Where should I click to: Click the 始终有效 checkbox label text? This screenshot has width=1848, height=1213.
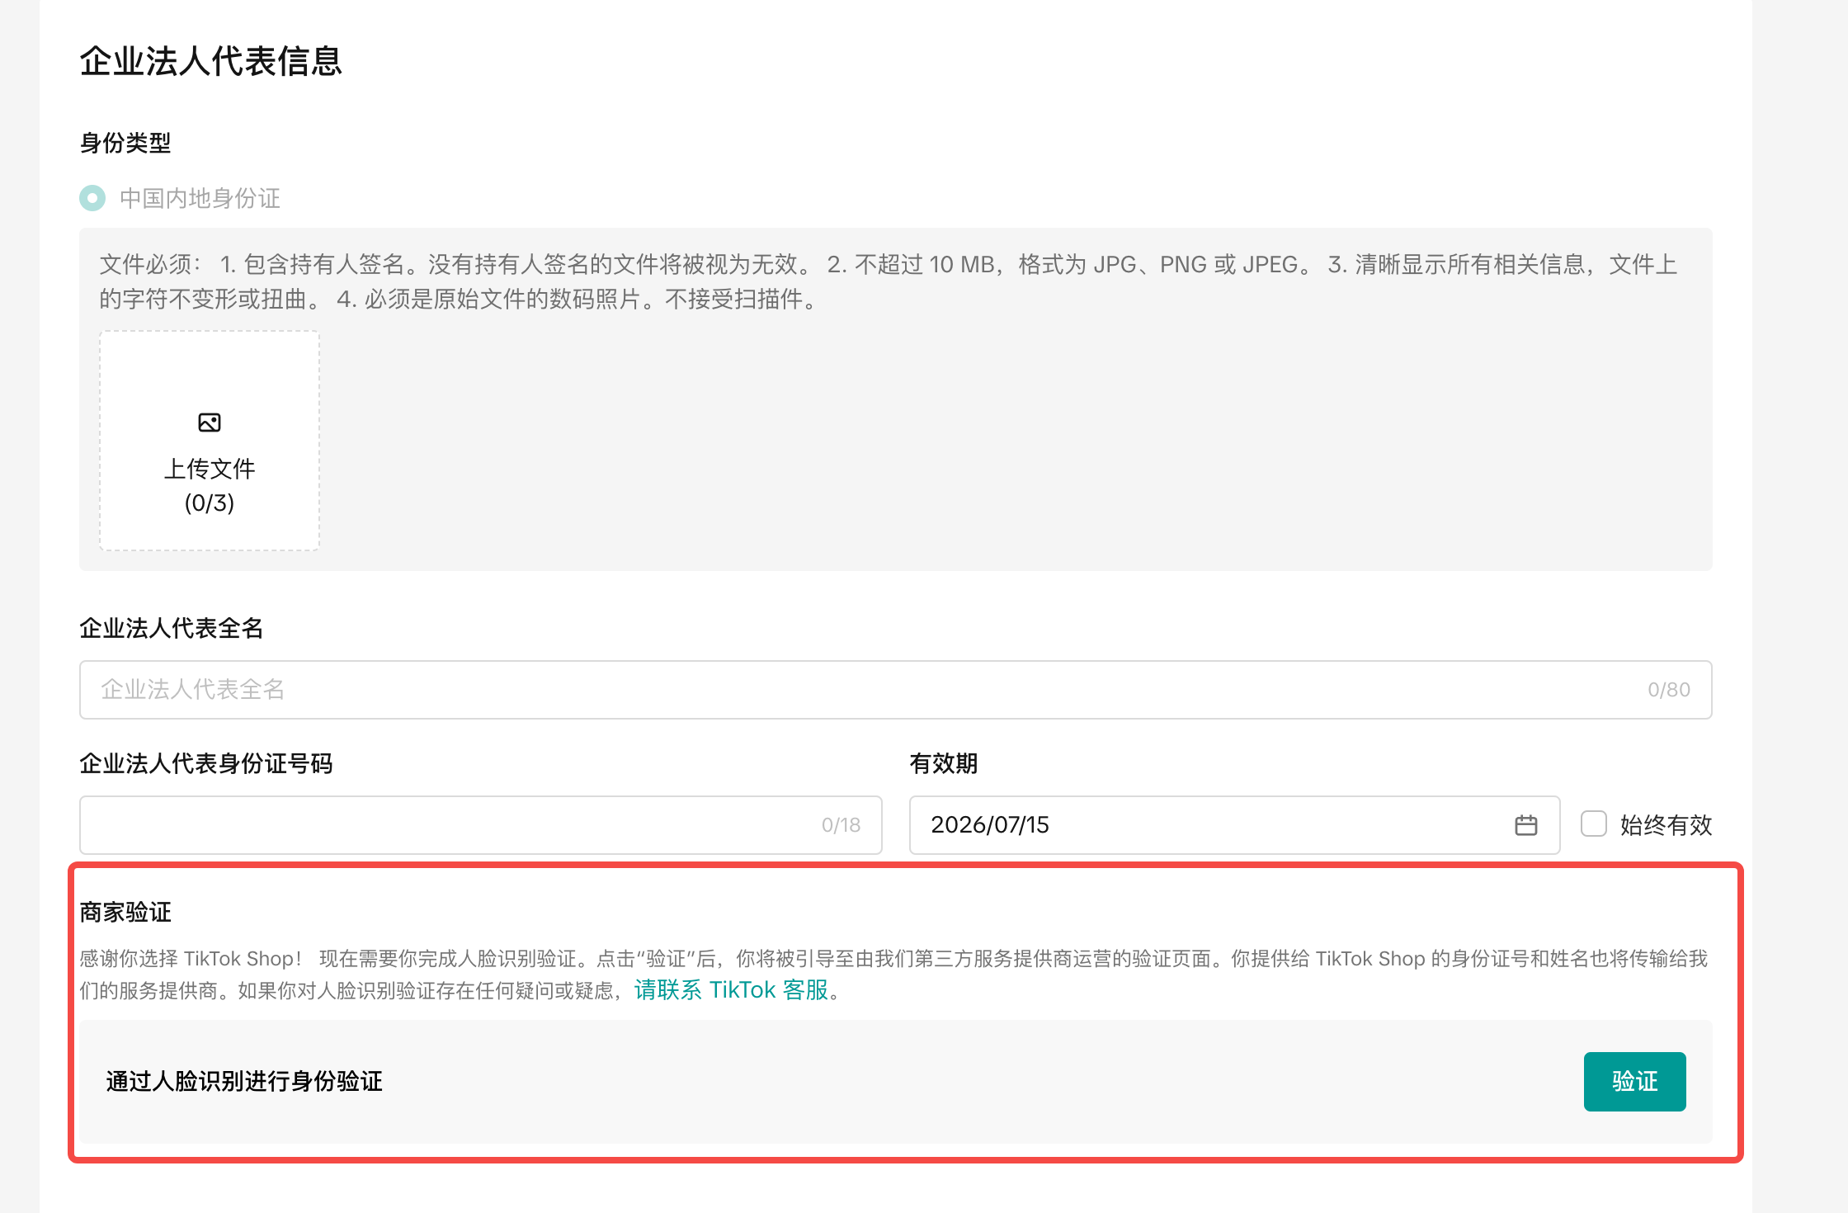pyautogui.click(x=1666, y=825)
